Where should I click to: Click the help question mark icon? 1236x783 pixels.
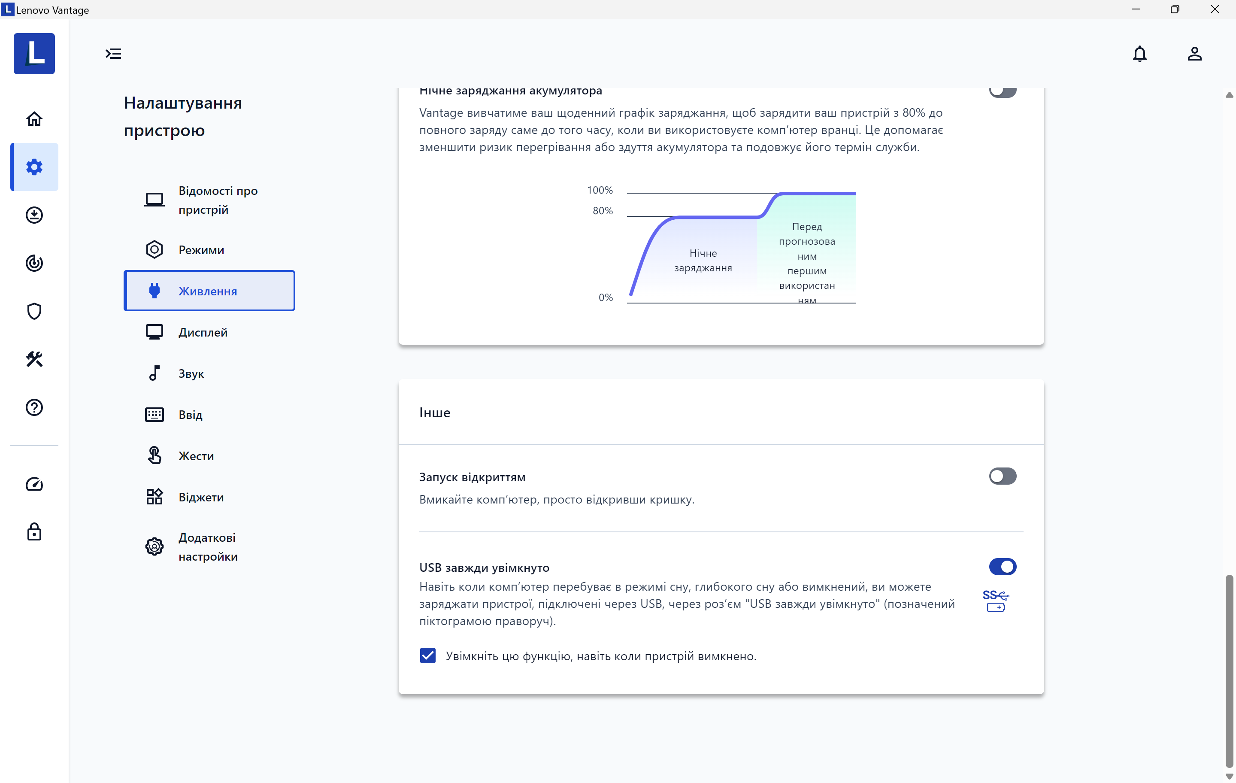tap(34, 407)
